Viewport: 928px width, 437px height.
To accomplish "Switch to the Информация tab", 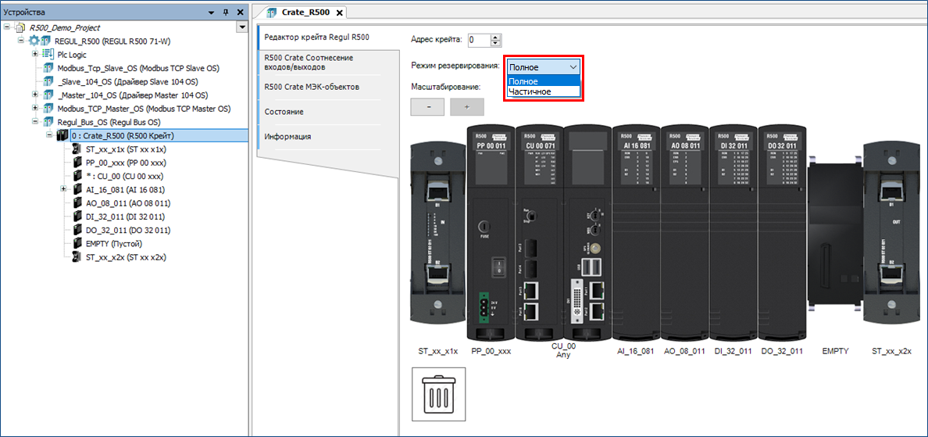I will (x=287, y=137).
